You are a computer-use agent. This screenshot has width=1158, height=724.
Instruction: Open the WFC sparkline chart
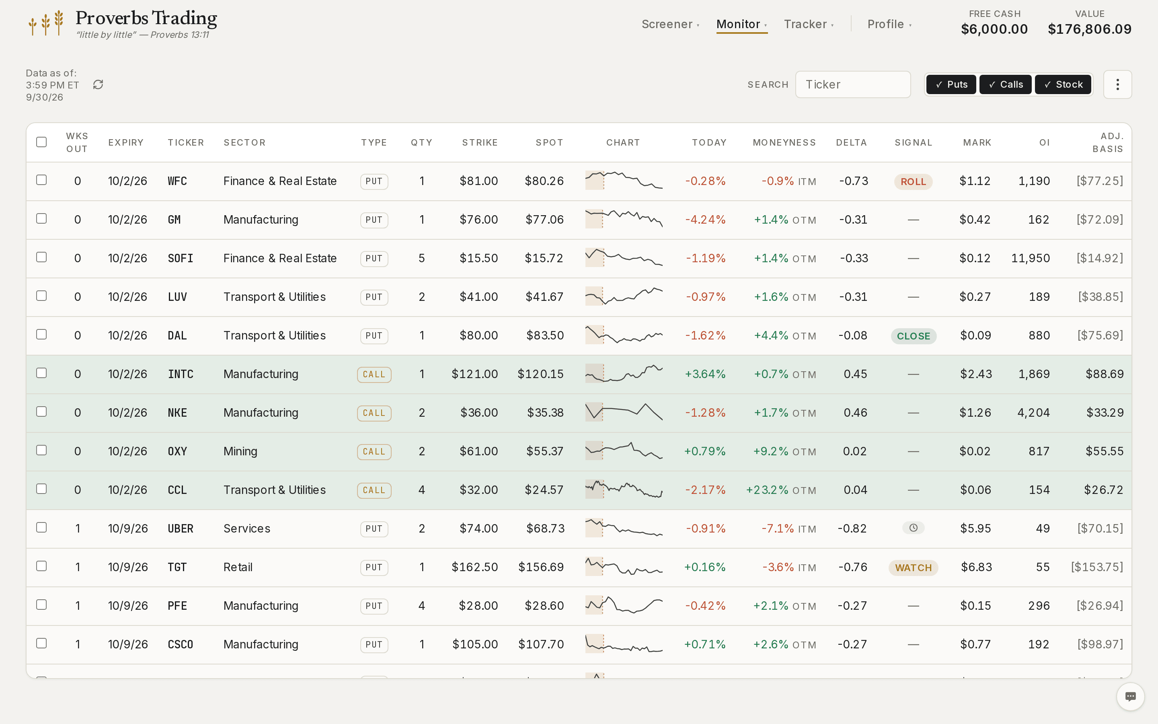[624, 181]
